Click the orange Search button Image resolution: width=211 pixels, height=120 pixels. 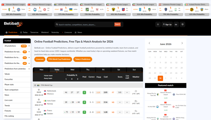(118, 24)
